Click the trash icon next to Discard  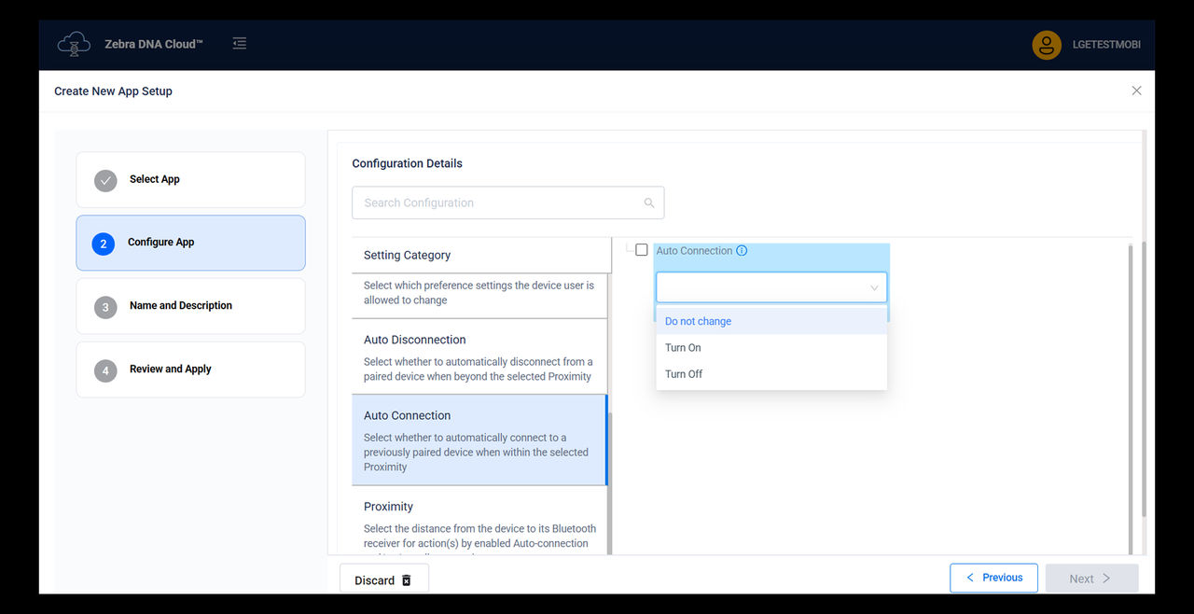coord(407,579)
